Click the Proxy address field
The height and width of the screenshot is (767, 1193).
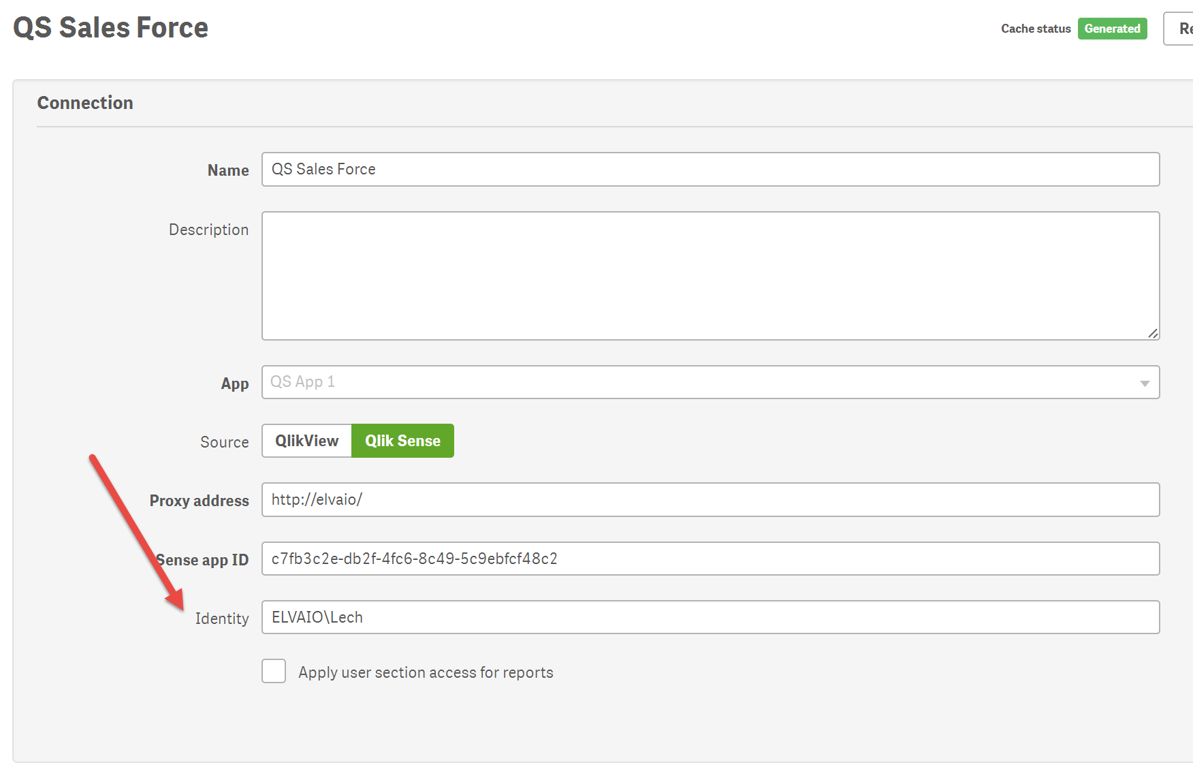tap(710, 500)
